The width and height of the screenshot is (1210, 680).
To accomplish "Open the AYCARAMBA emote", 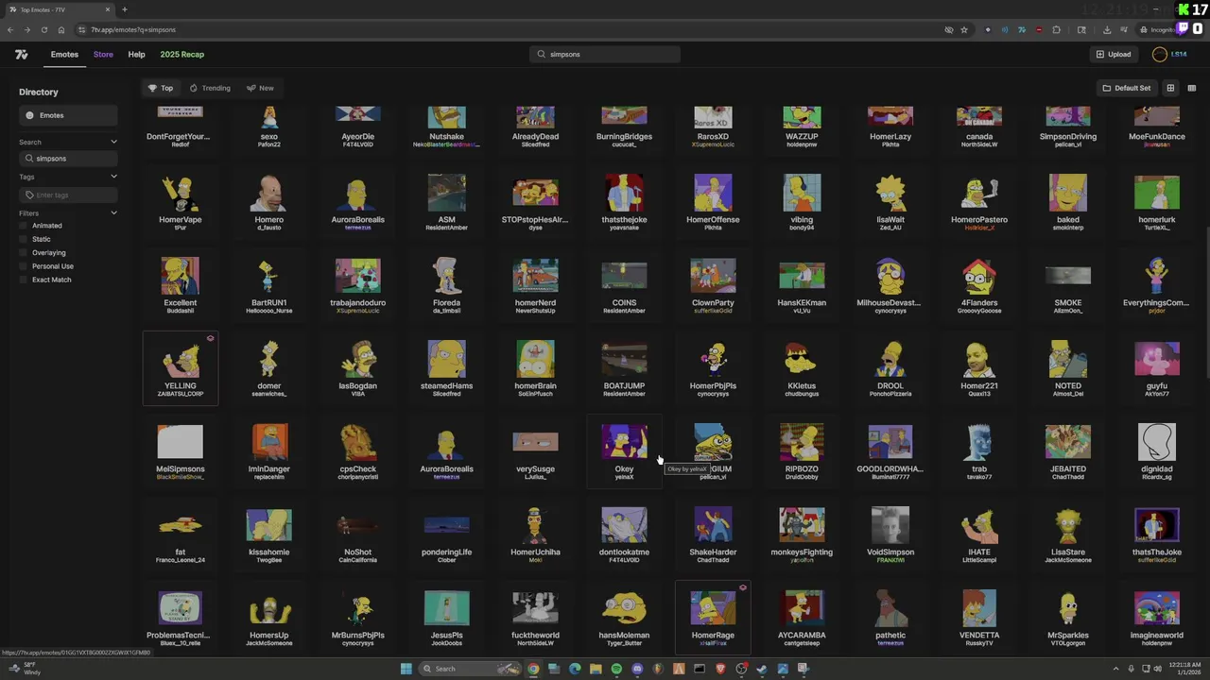I will pos(802,617).
